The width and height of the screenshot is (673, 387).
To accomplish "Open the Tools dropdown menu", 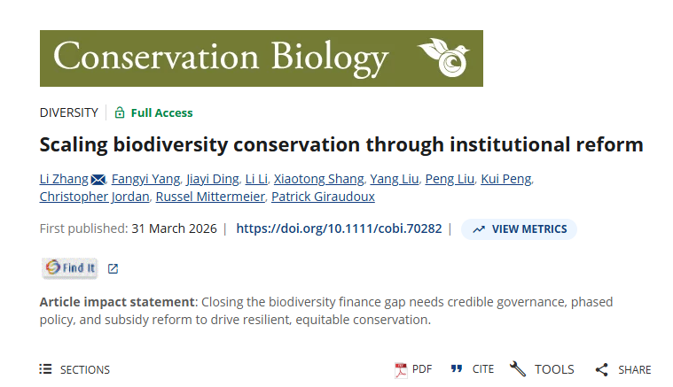I will 542,369.
